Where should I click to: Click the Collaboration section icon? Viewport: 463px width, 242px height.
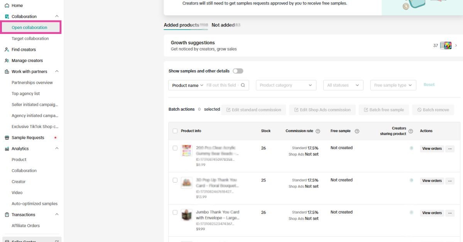pos(7,17)
